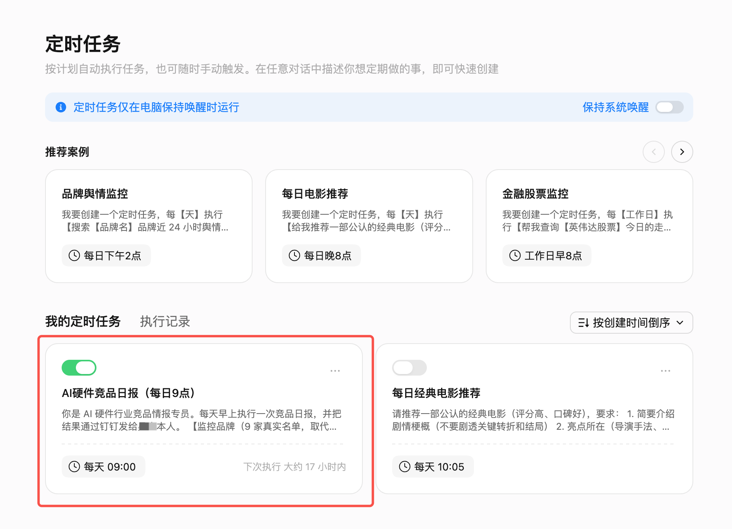Open the 按创建时间倒序 sort dropdown
The width and height of the screenshot is (732, 529).
631,323
